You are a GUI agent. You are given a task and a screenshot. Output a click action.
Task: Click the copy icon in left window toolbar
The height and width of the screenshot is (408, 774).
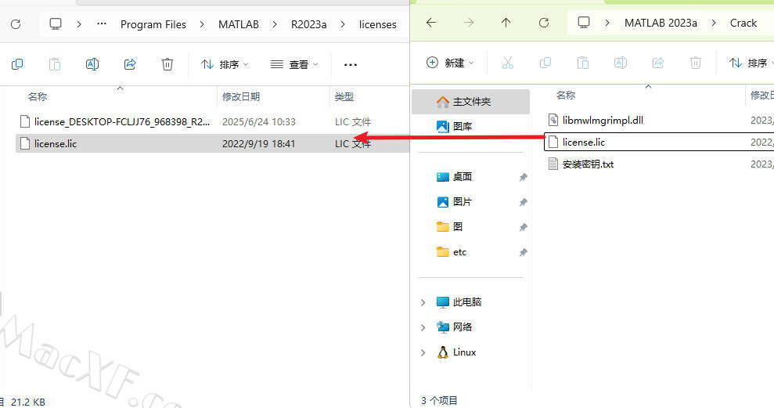17,64
